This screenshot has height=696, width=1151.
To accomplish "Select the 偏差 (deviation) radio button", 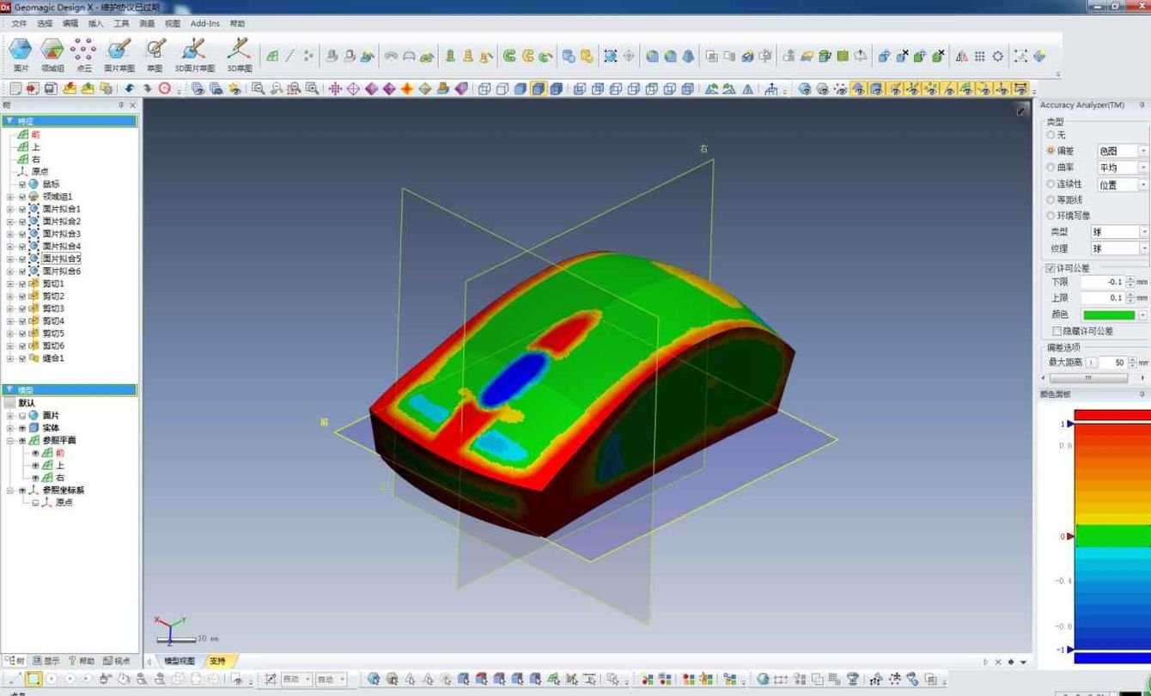I will [x=1051, y=150].
